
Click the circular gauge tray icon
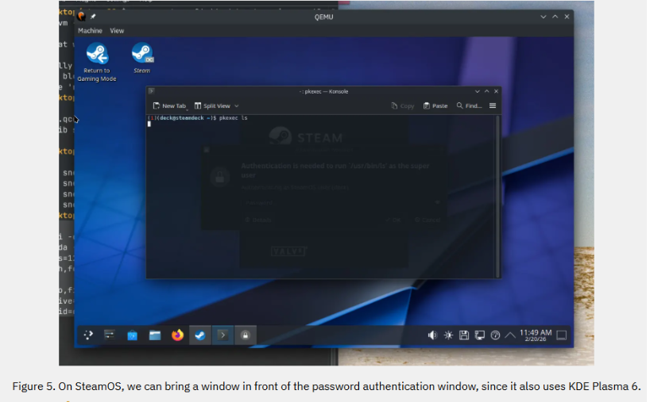point(495,335)
